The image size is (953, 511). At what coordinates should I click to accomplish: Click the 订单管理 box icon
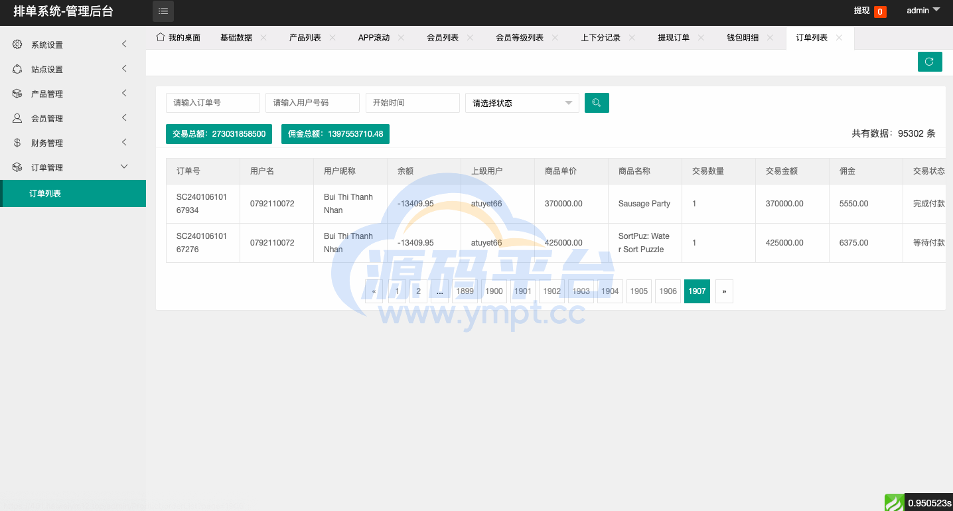[17, 167]
